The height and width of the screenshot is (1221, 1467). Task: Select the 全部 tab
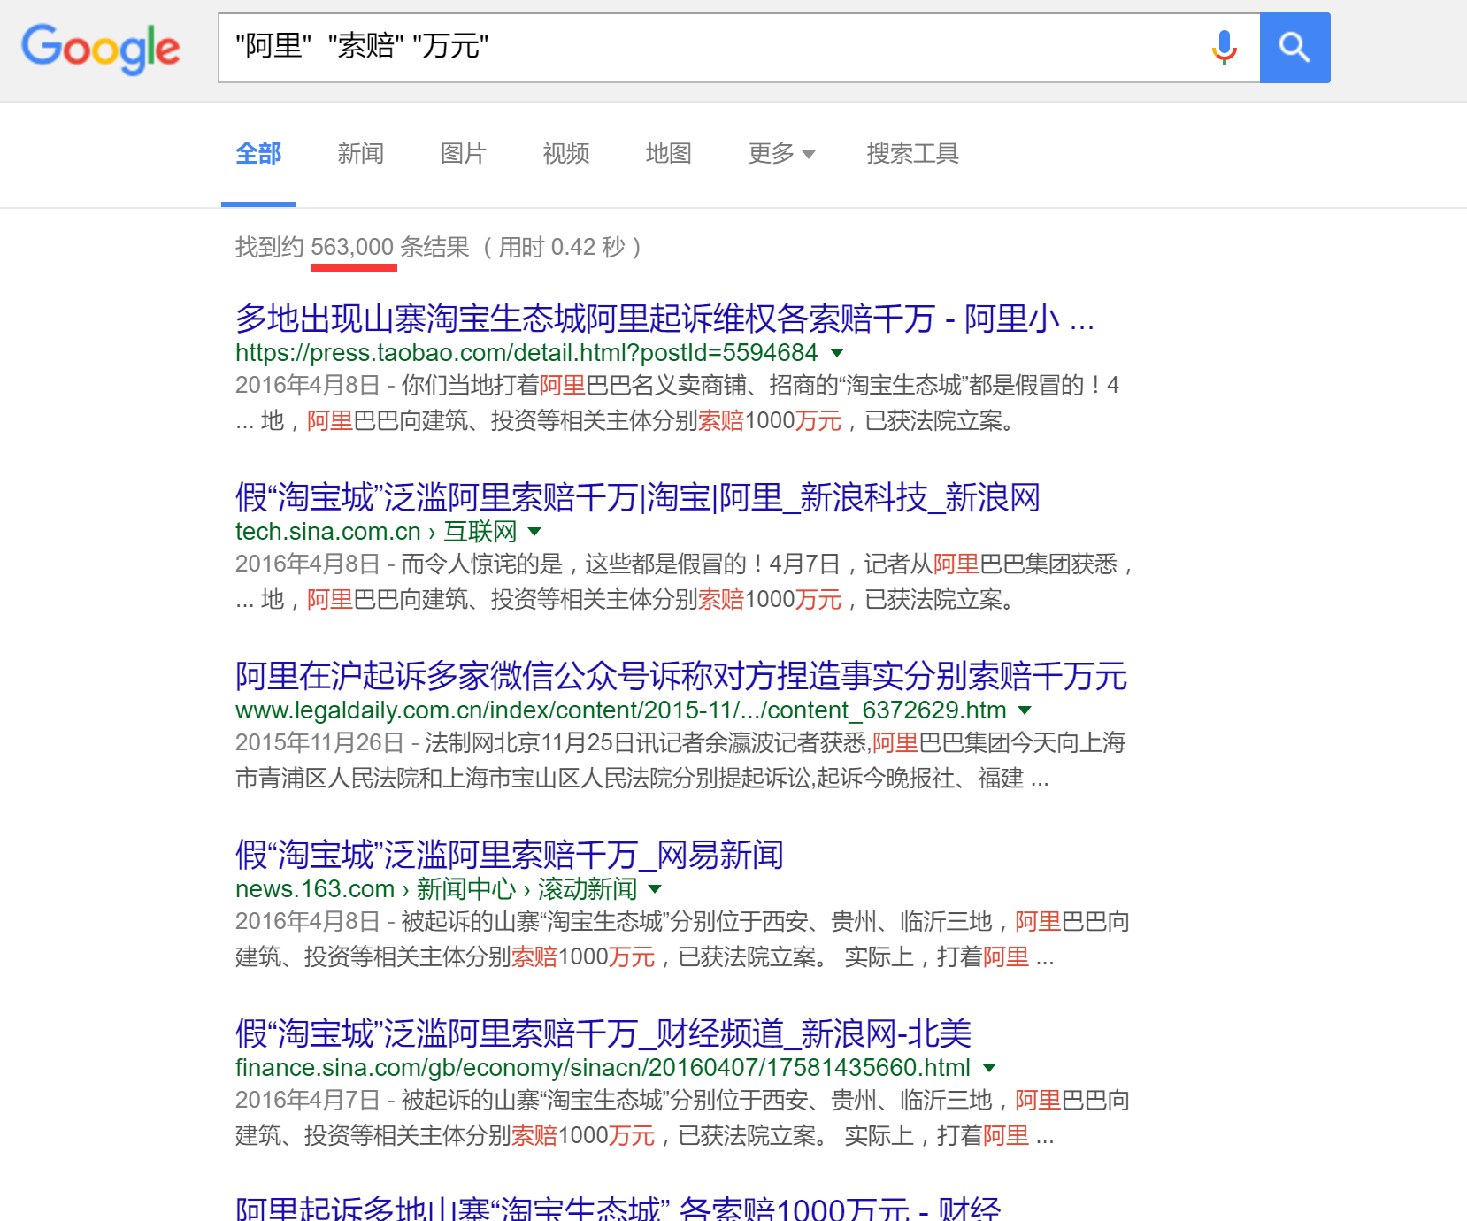(258, 154)
